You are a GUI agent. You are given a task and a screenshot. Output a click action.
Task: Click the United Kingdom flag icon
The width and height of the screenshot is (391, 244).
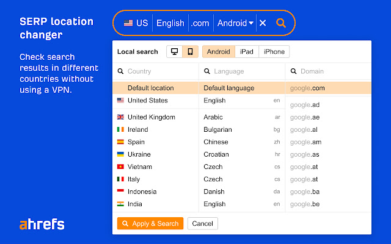120,117
